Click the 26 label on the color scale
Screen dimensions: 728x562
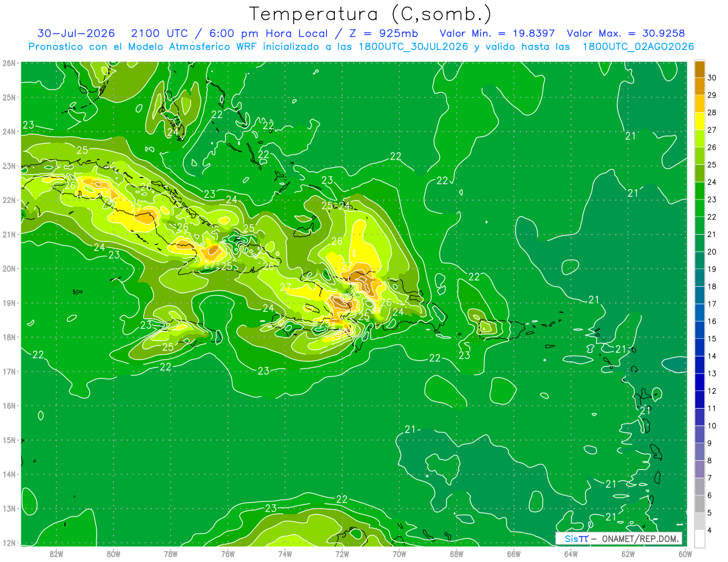[x=712, y=147]
